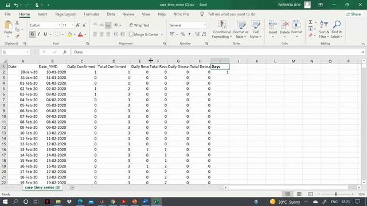The width and height of the screenshot is (367, 206).
Task: Click the Cut scissors icon
Action: pyautogui.click(x=17, y=23)
